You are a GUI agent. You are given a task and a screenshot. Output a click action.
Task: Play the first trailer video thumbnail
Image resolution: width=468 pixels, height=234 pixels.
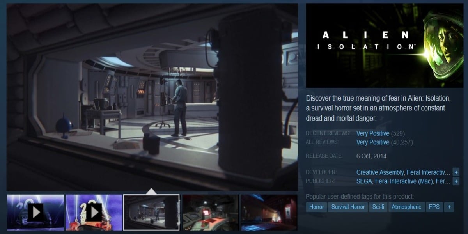(x=35, y=212)
